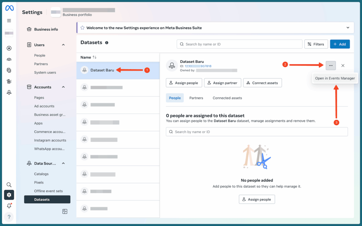Click the blue Add button
The width and height of the screenshot is (362, 226).
click(340, 44)
